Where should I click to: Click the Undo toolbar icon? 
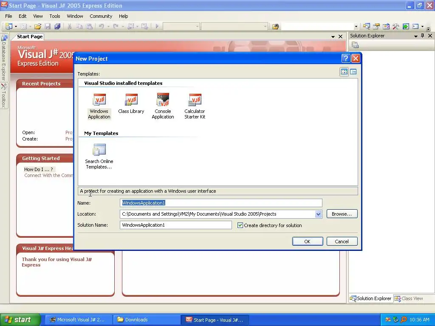coord(101,26)
